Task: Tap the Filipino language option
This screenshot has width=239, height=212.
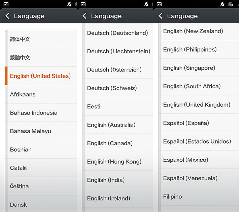Action: point(173,197)
